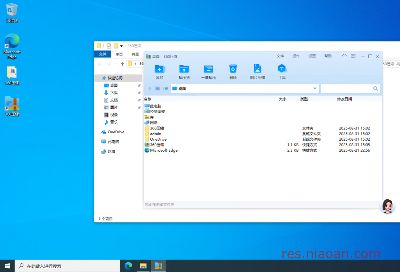Click the skin (shirt) icon in title bar
The height and width of the screenshot is (272, 400).
coord(344,56)
